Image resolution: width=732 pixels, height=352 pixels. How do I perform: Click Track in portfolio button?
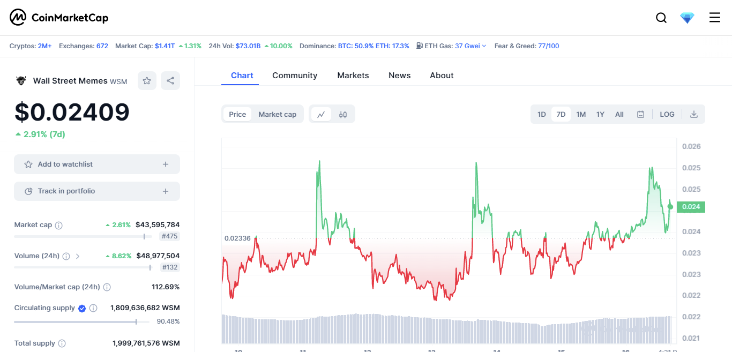[97, 191]
